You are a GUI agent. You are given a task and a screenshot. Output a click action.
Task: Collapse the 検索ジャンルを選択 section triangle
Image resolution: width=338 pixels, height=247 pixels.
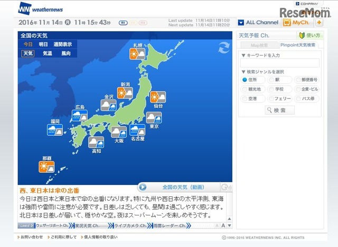click(x=243, y=72)
